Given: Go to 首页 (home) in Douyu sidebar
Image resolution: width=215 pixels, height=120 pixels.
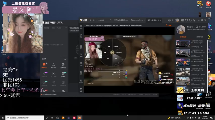Looking at the screenshot, I should [x=81, y=47].
